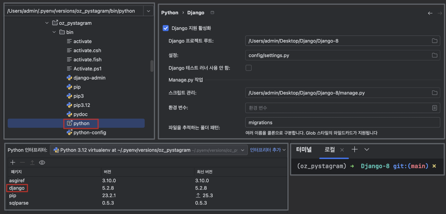Click the Django 프로젝트 루트 path field

342,41
